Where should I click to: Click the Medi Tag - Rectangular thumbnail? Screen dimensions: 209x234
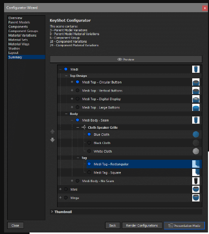pyautogui.click(x=196, y=164)
